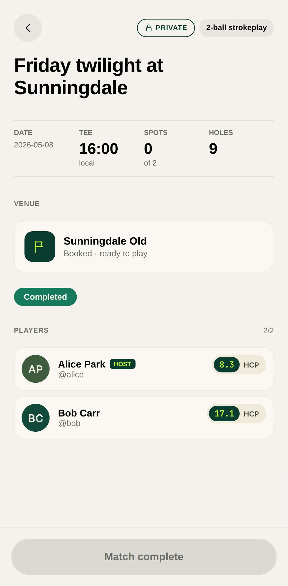Tap the HOST badge beside Alice Park

tap(122, 364)
